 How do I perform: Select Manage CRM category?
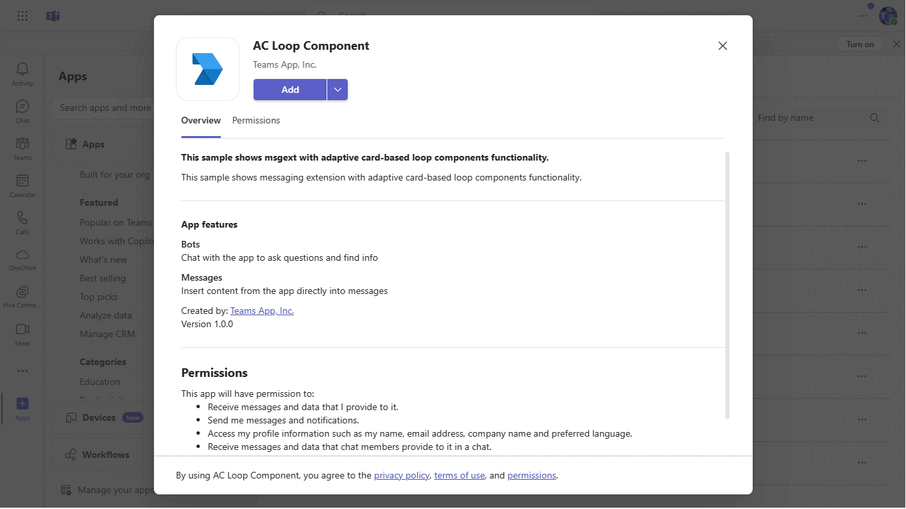[x=108, y=334]
